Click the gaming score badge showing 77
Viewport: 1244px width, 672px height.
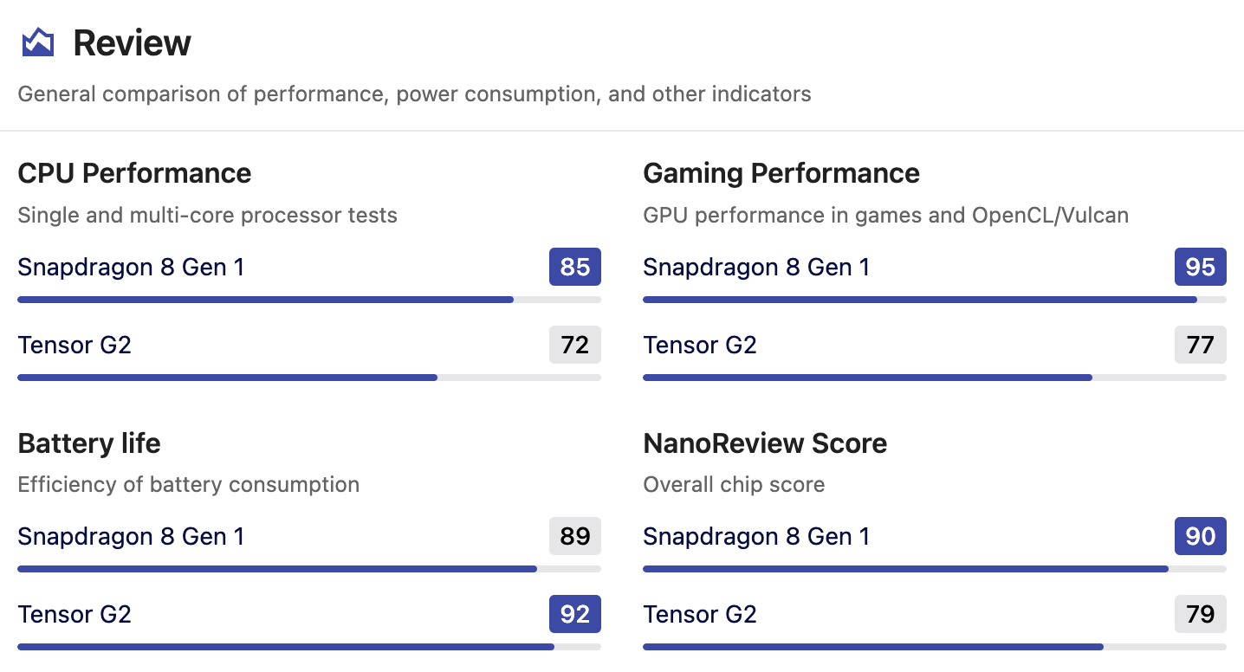[x=1201, y=345]
